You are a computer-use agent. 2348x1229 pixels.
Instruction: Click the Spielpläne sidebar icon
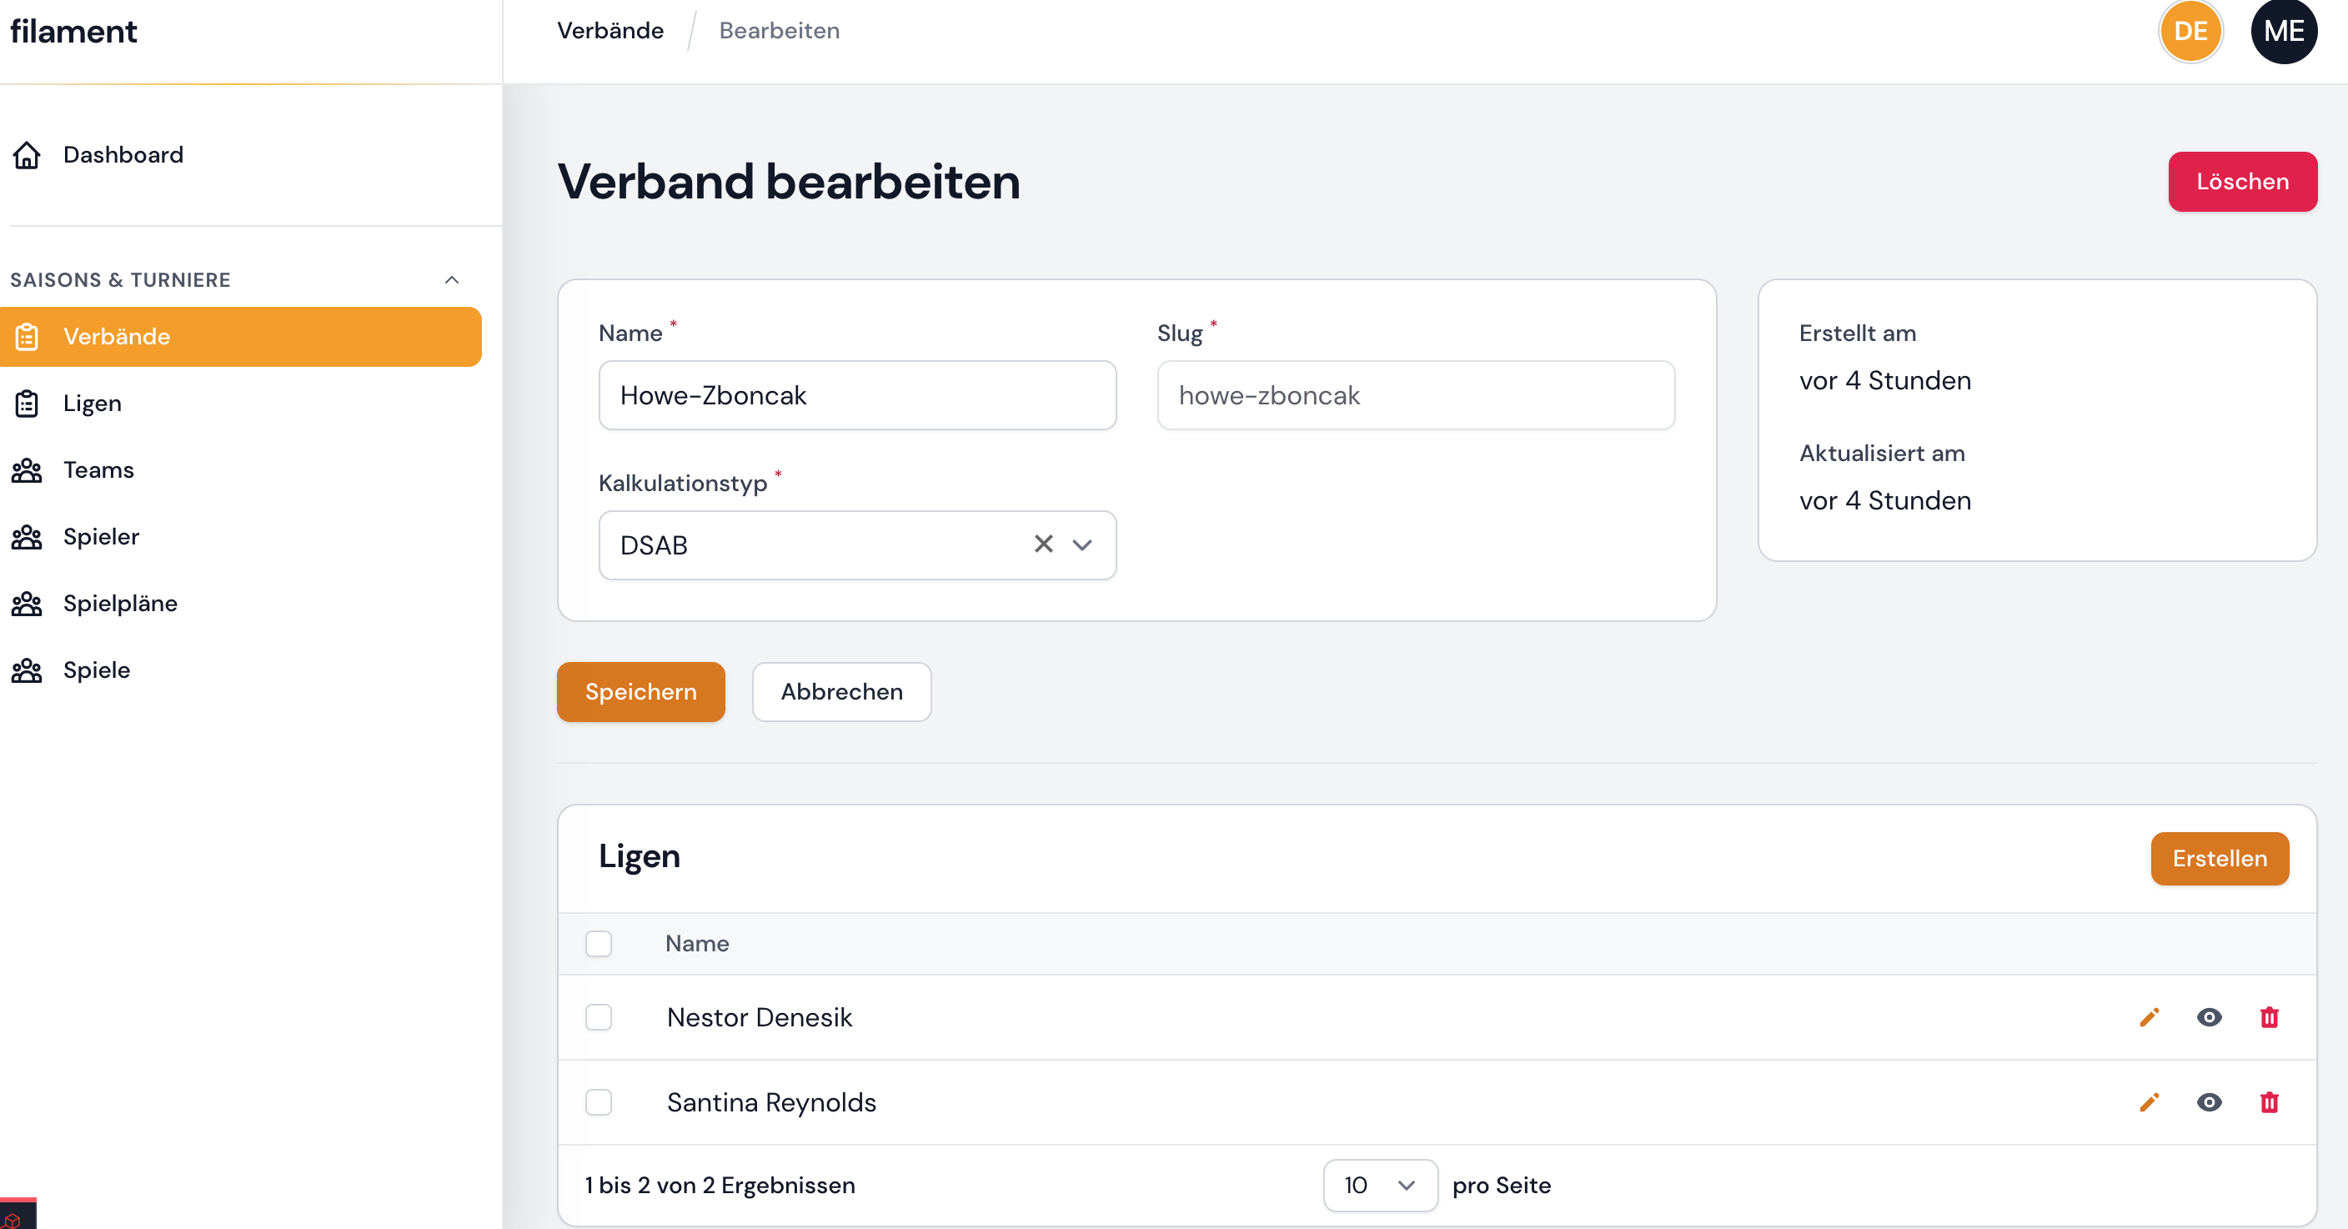27,603
